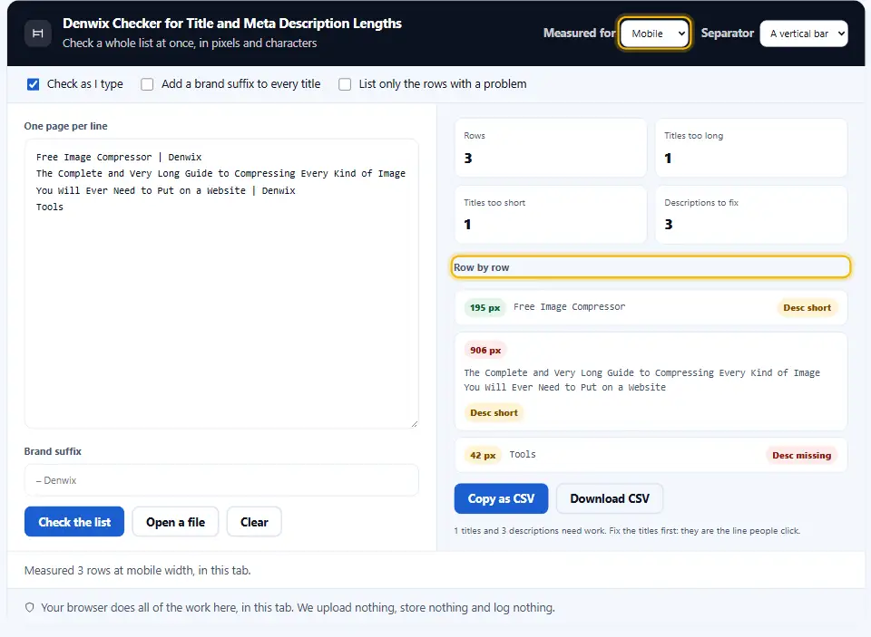This screenshot has height=637, width=871.
Task: Click the Check the list button
Action: 74,522
